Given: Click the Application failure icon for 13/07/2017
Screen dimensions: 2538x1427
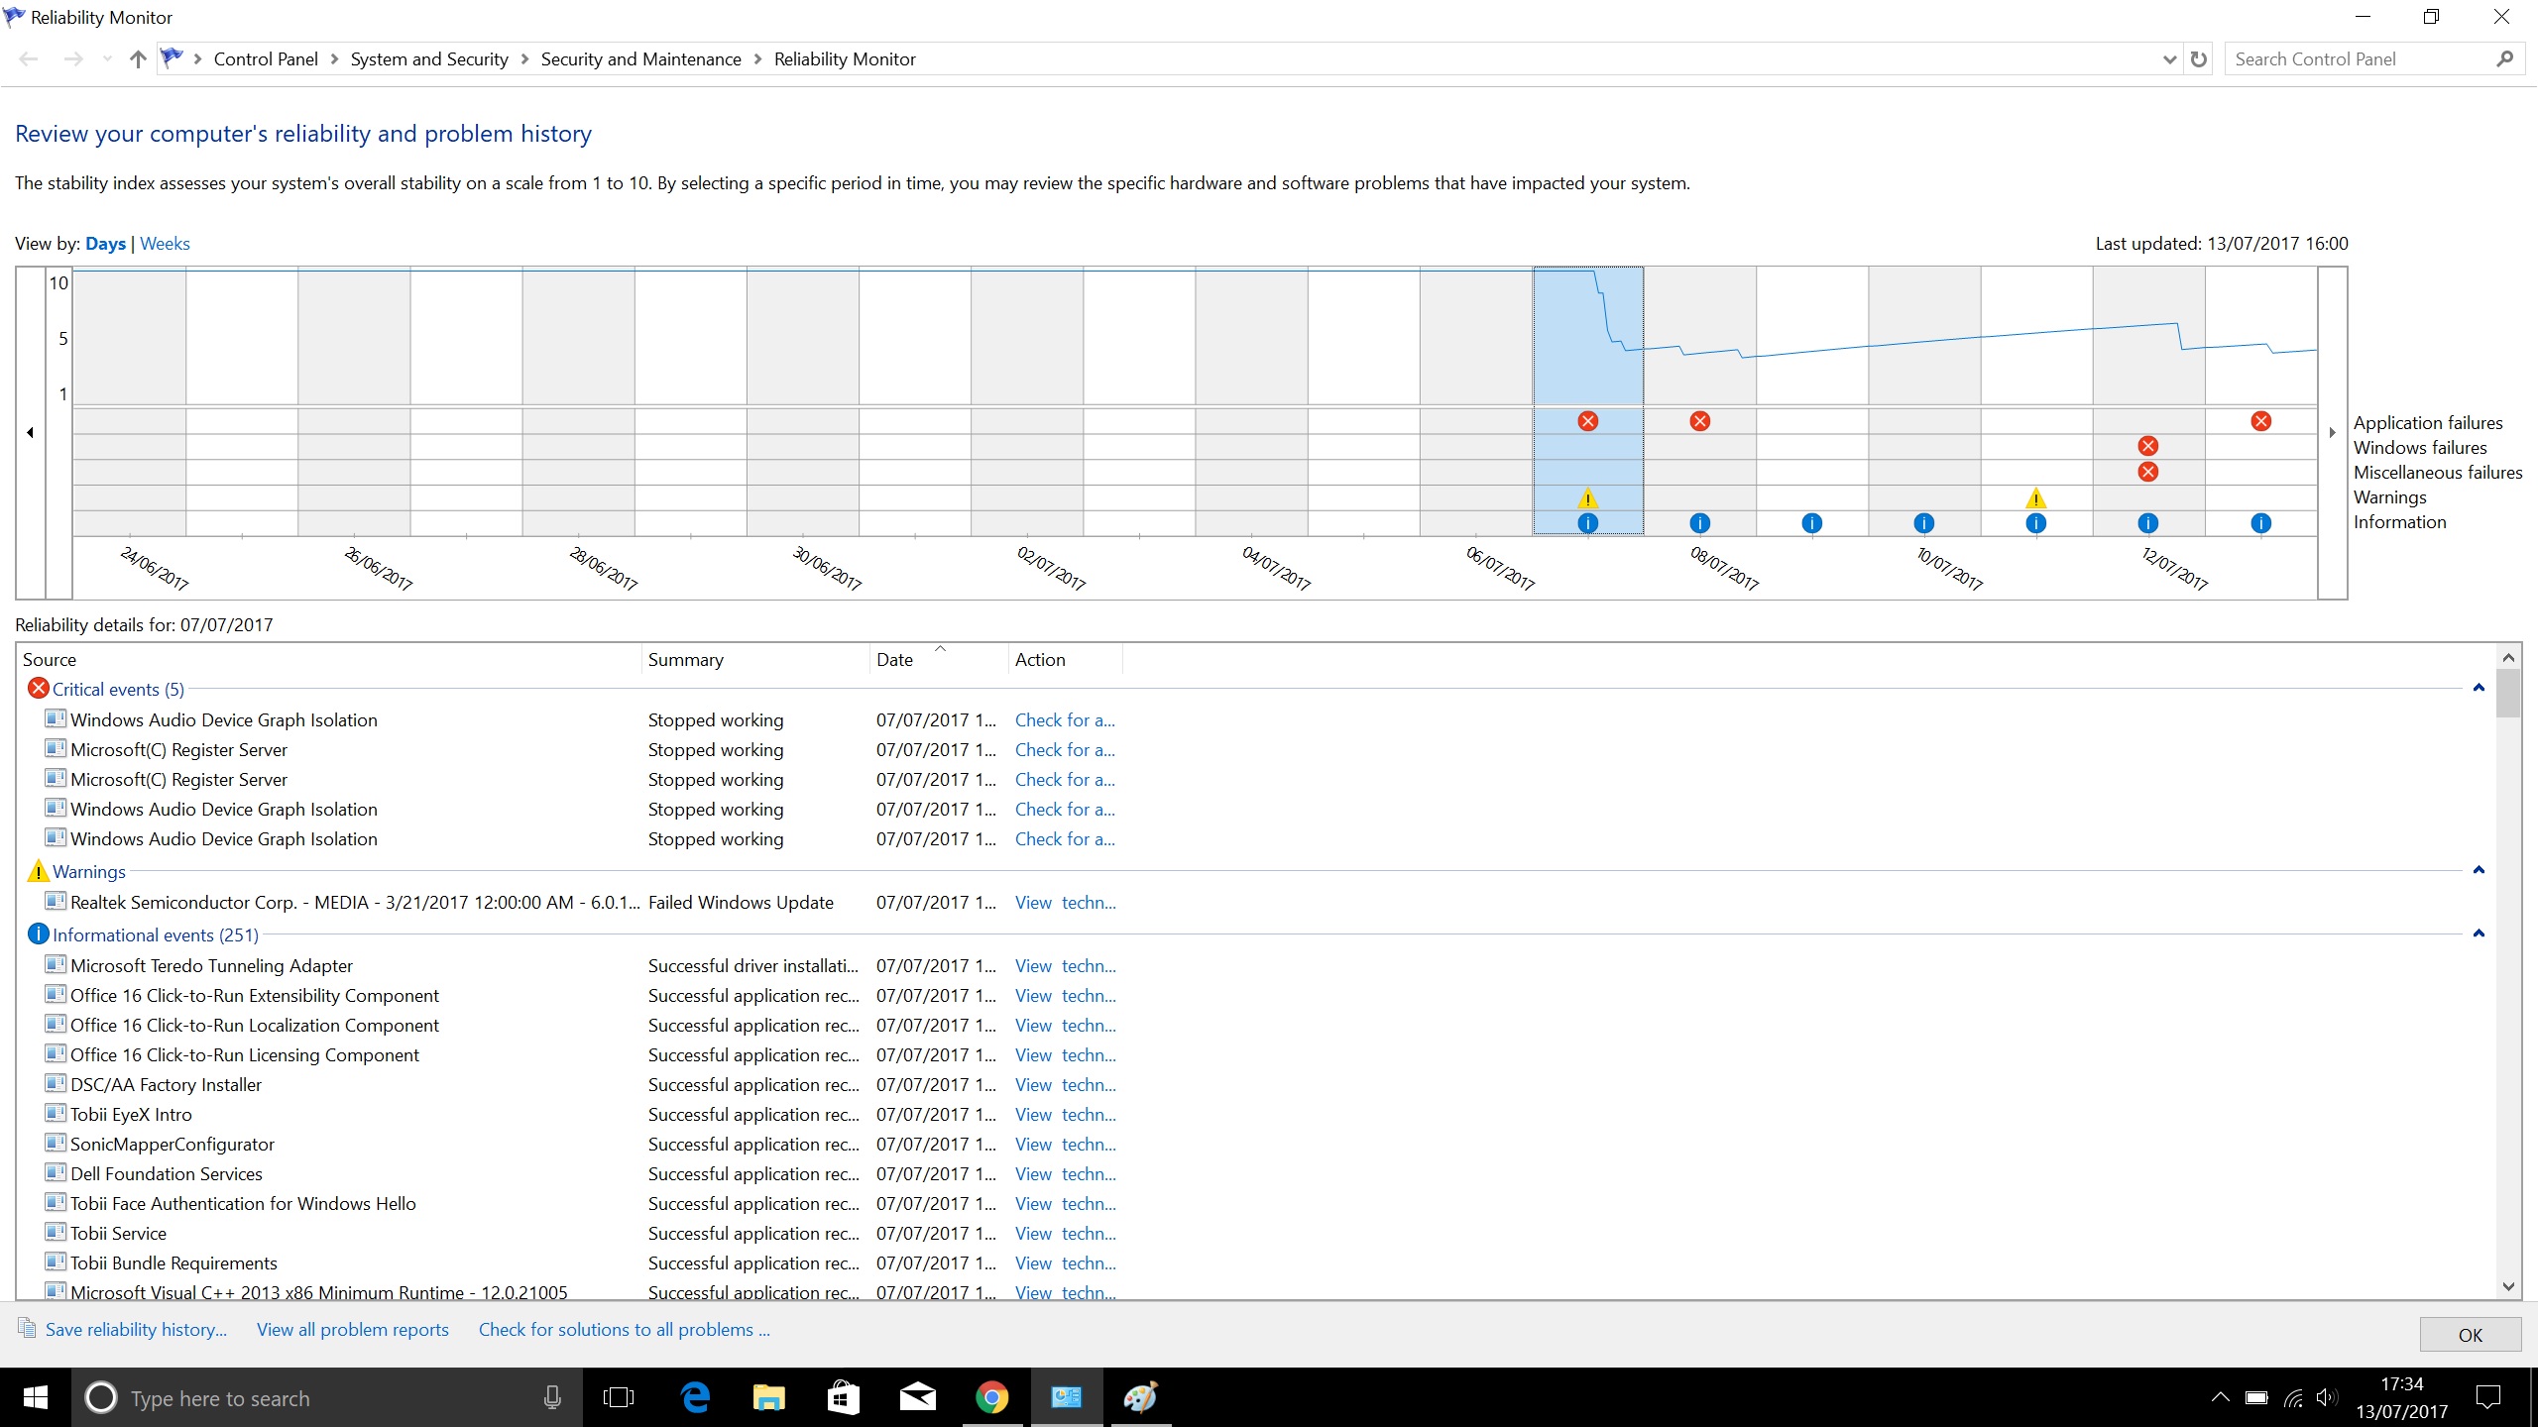Looking at the screenshot, I should pyautogui.click(x=2260, y=421).
